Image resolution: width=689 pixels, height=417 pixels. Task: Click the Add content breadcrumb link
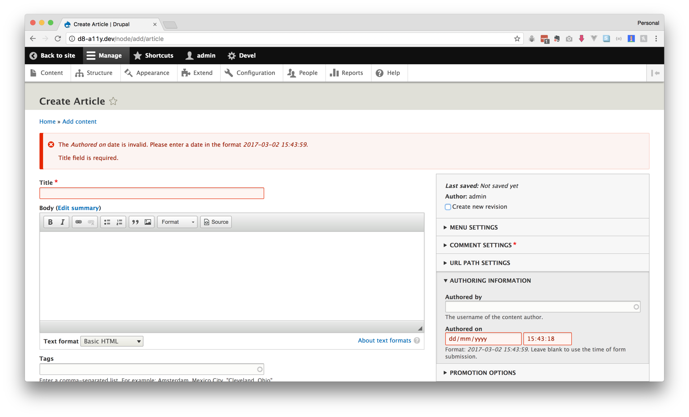(x=79, y=121)
